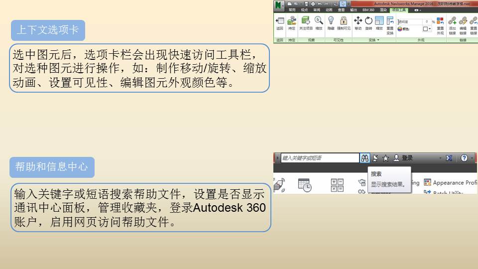478x269 pixels.
Task: Click the 隐藏 (Hide) lightbulb icon
Action: 331,20
